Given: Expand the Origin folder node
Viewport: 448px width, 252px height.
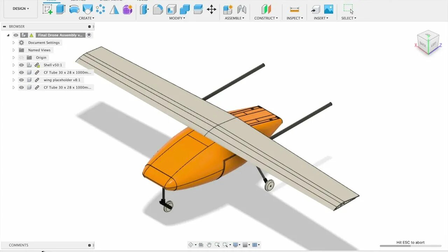Looking at the screenshot, I should click(x=14, y=57).
